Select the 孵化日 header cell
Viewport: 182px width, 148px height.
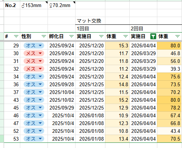click(62, 36)
